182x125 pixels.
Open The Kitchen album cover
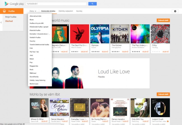pos(120,34)
